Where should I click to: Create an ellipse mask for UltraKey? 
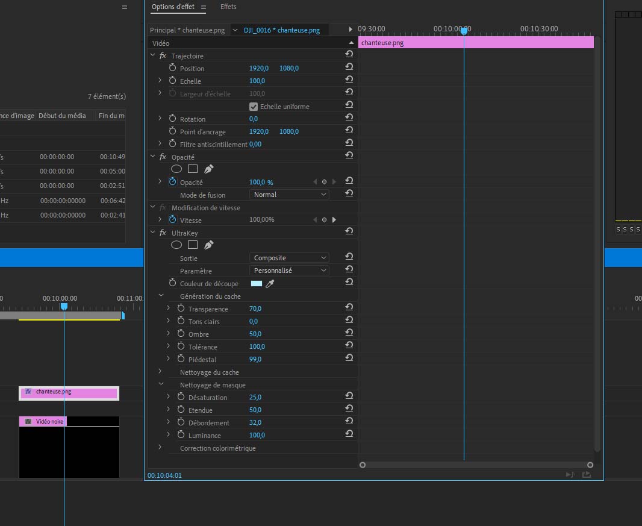[x=176, y=245]
